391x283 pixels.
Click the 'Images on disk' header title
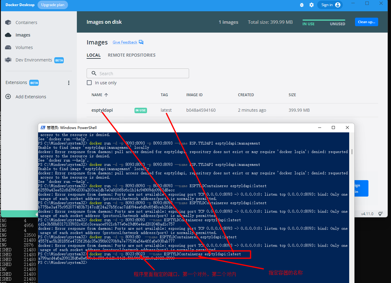[x=104, y=22]
